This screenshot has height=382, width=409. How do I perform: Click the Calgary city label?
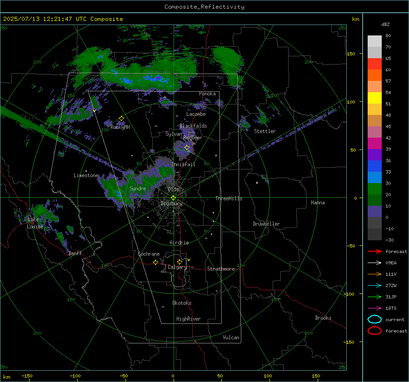(177, 267)
